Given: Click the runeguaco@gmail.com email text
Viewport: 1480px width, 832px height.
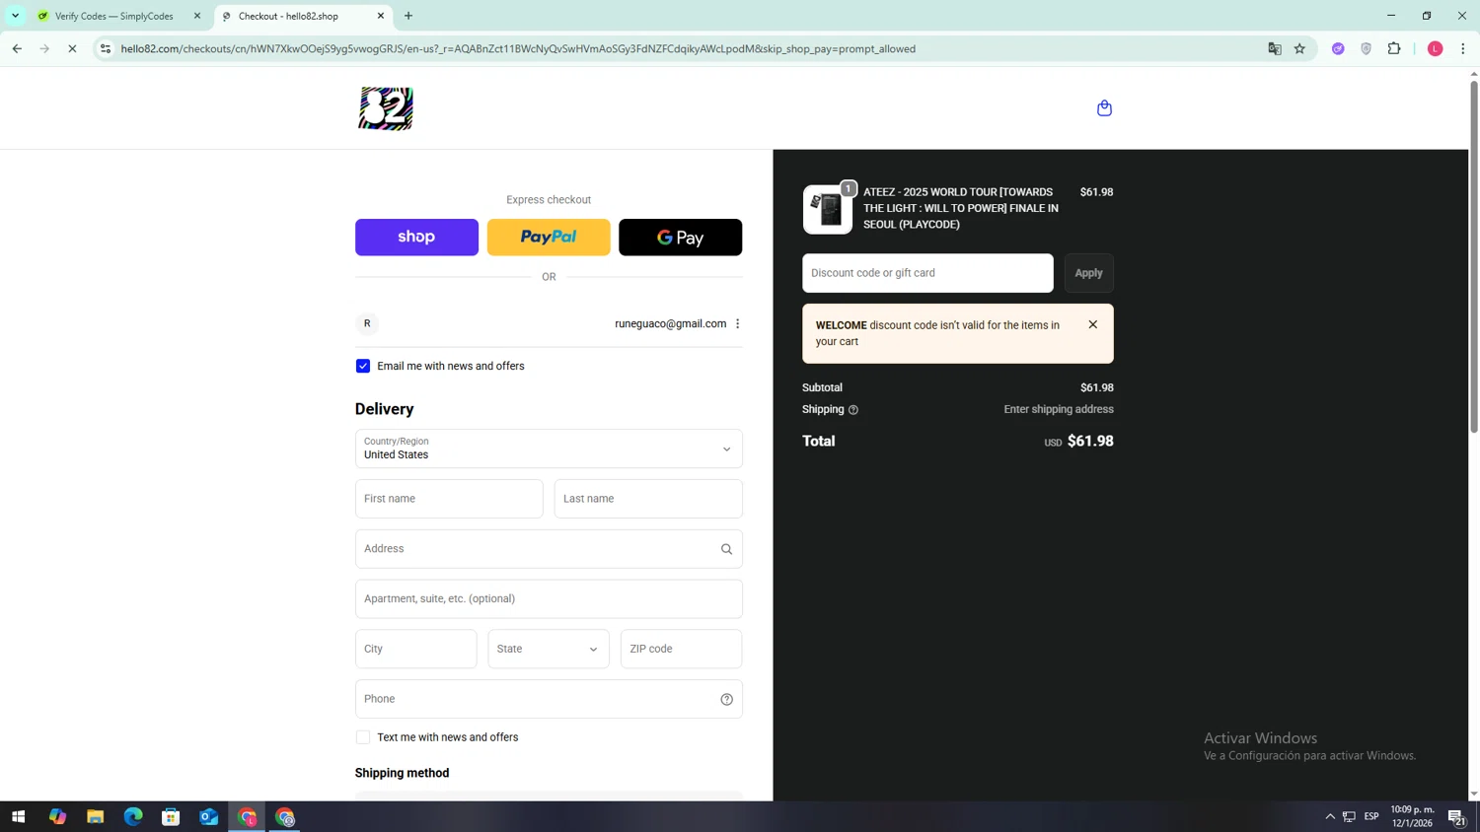Looking at the screenshot, I should [x=670, y=323].
